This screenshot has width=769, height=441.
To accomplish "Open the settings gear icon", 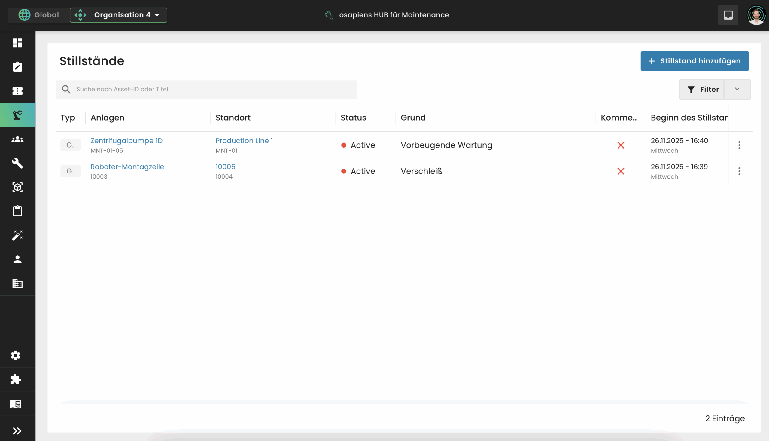I will pos(15,355).
